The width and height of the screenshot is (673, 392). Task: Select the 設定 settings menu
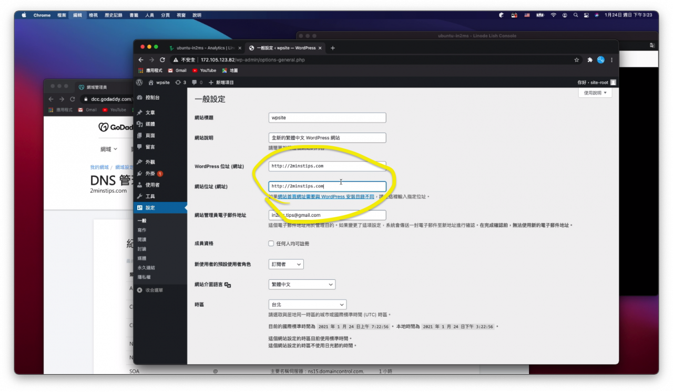(160, 208)
